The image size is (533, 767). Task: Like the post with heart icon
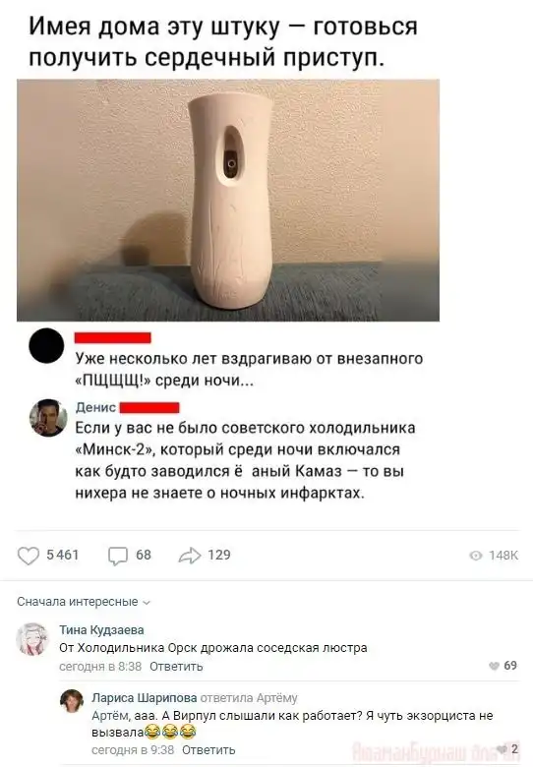tap(29, 556)
